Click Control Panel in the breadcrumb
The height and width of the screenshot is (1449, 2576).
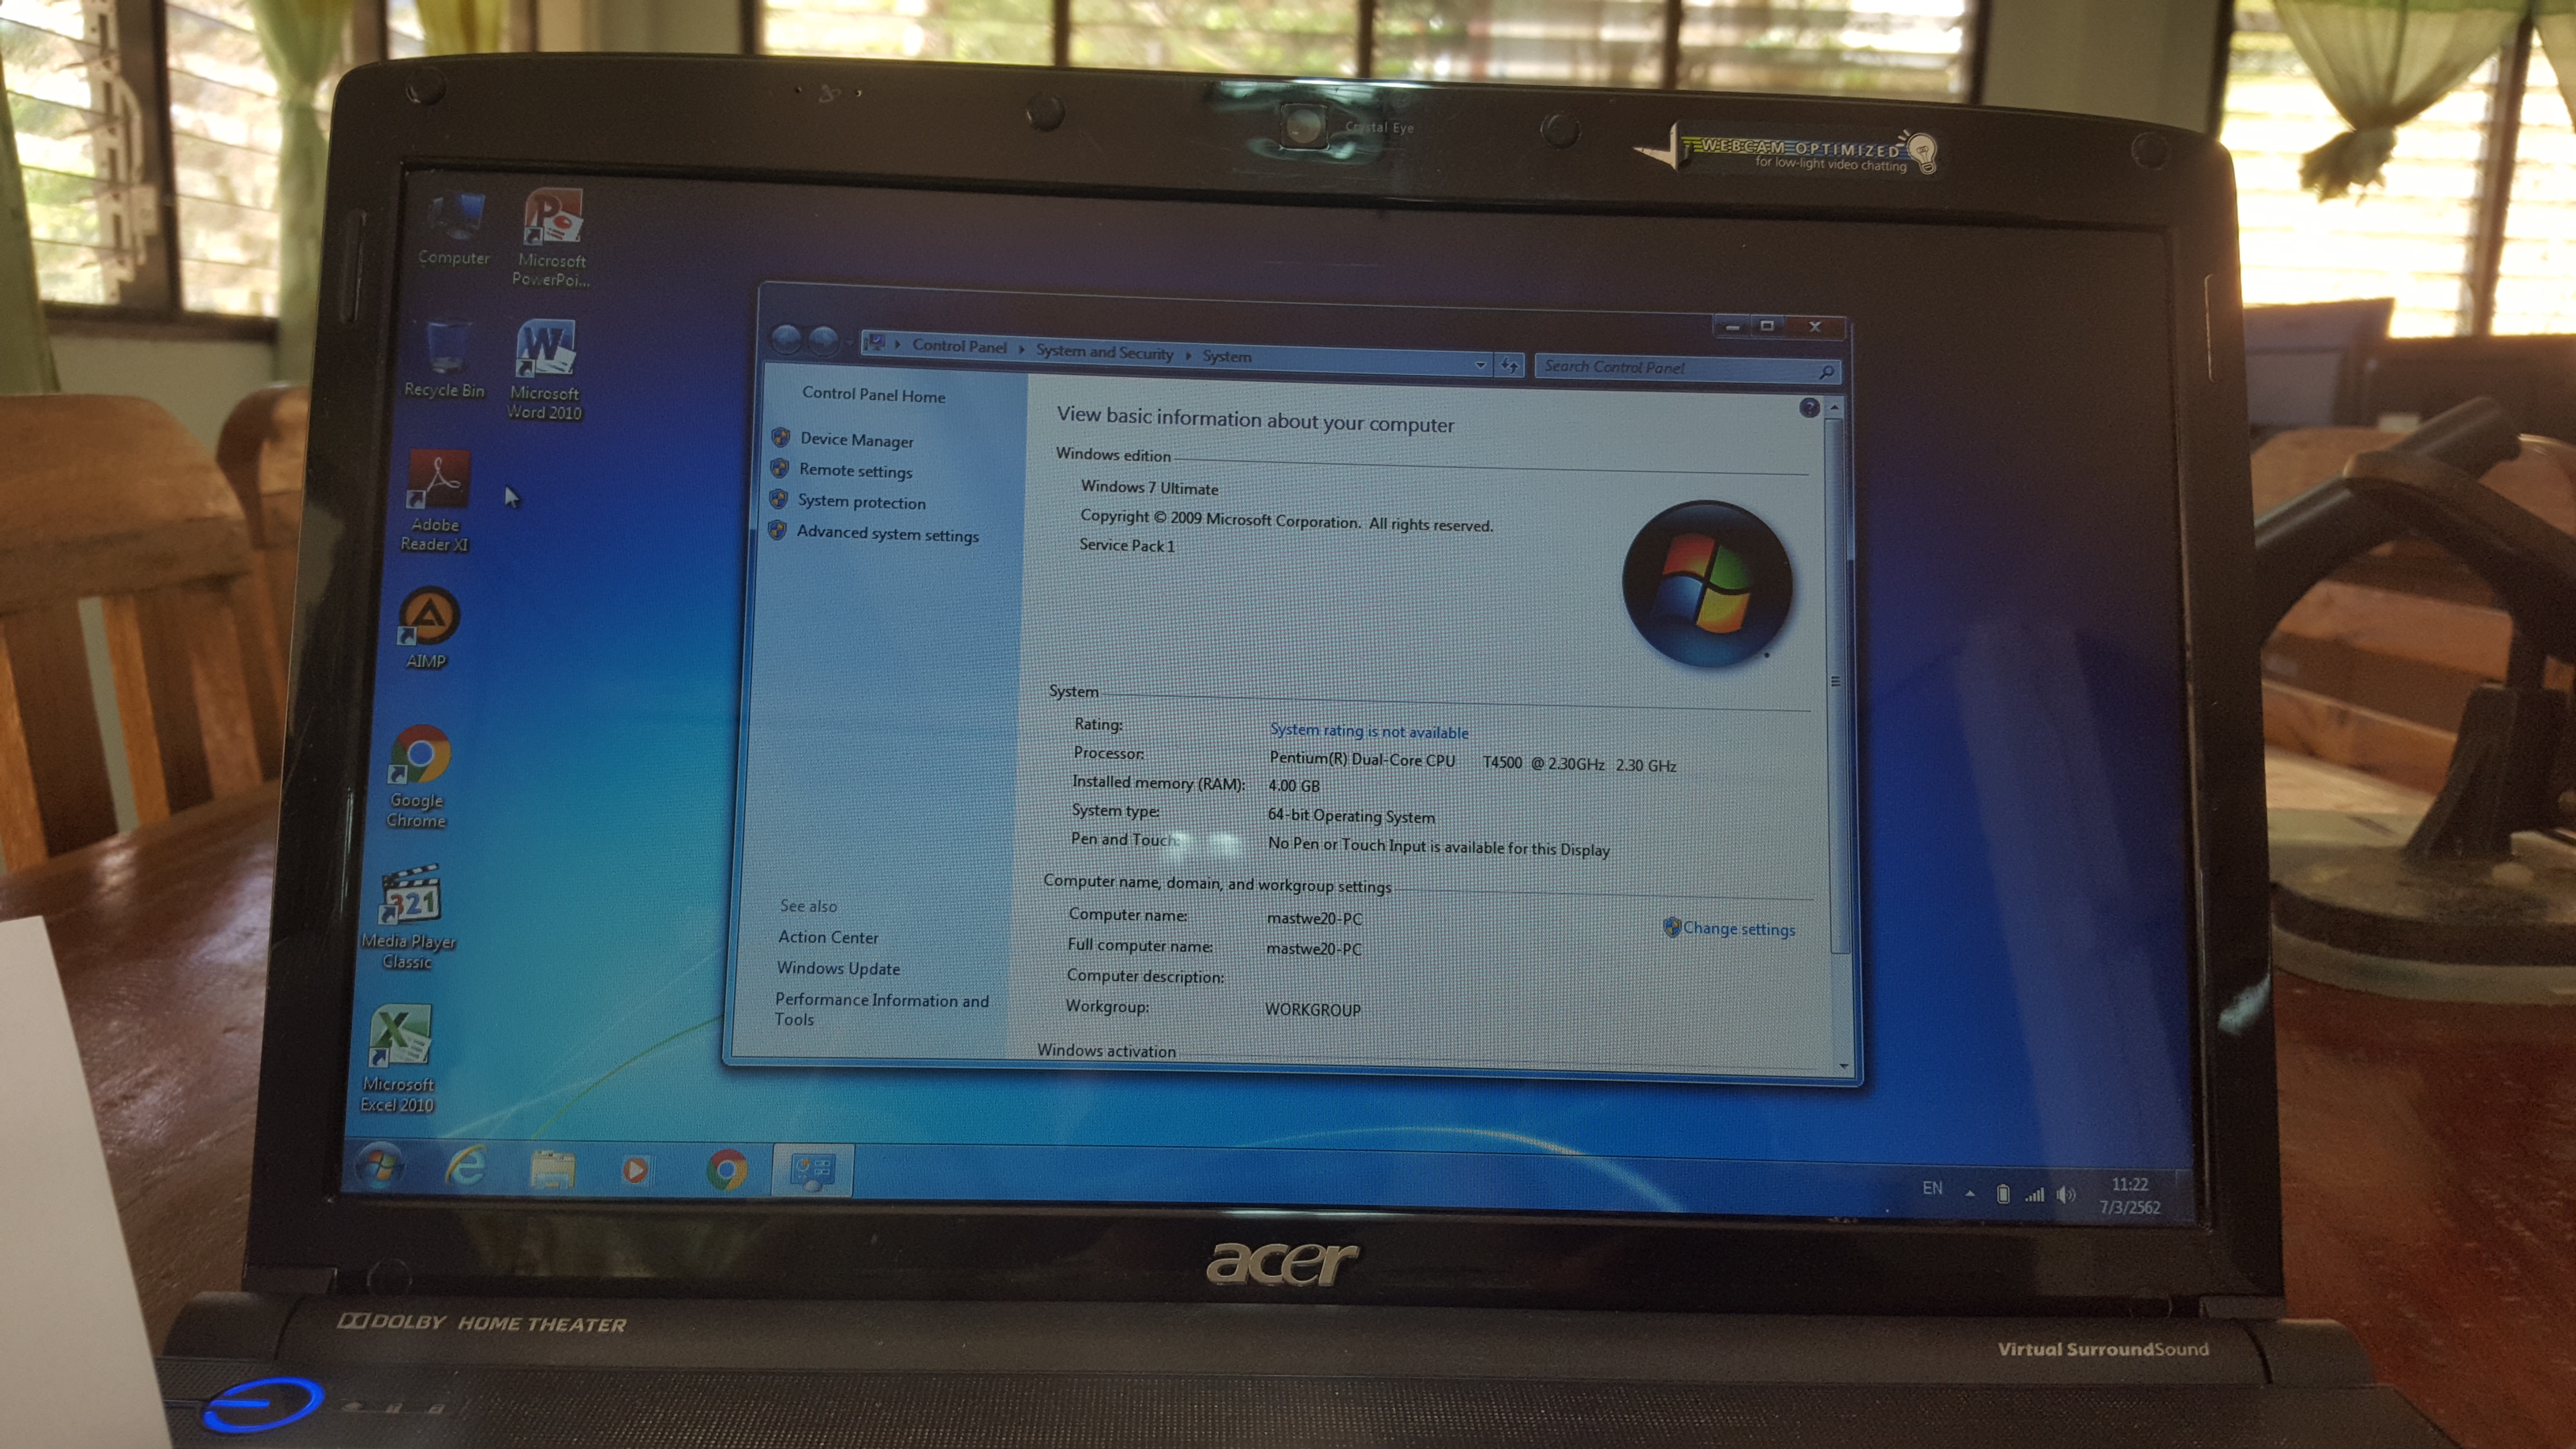click(959, 346)
